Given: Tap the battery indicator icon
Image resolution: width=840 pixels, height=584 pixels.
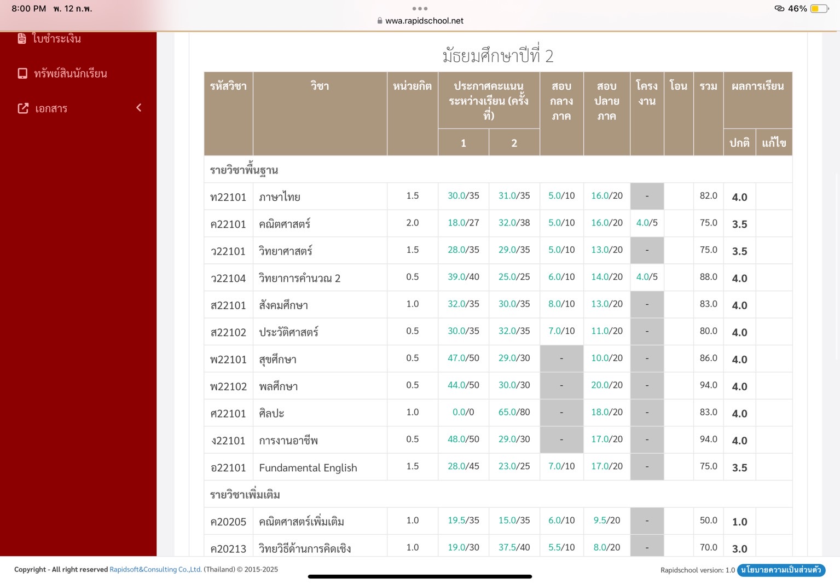Looking at the screenshot, I should click(819, 9).
